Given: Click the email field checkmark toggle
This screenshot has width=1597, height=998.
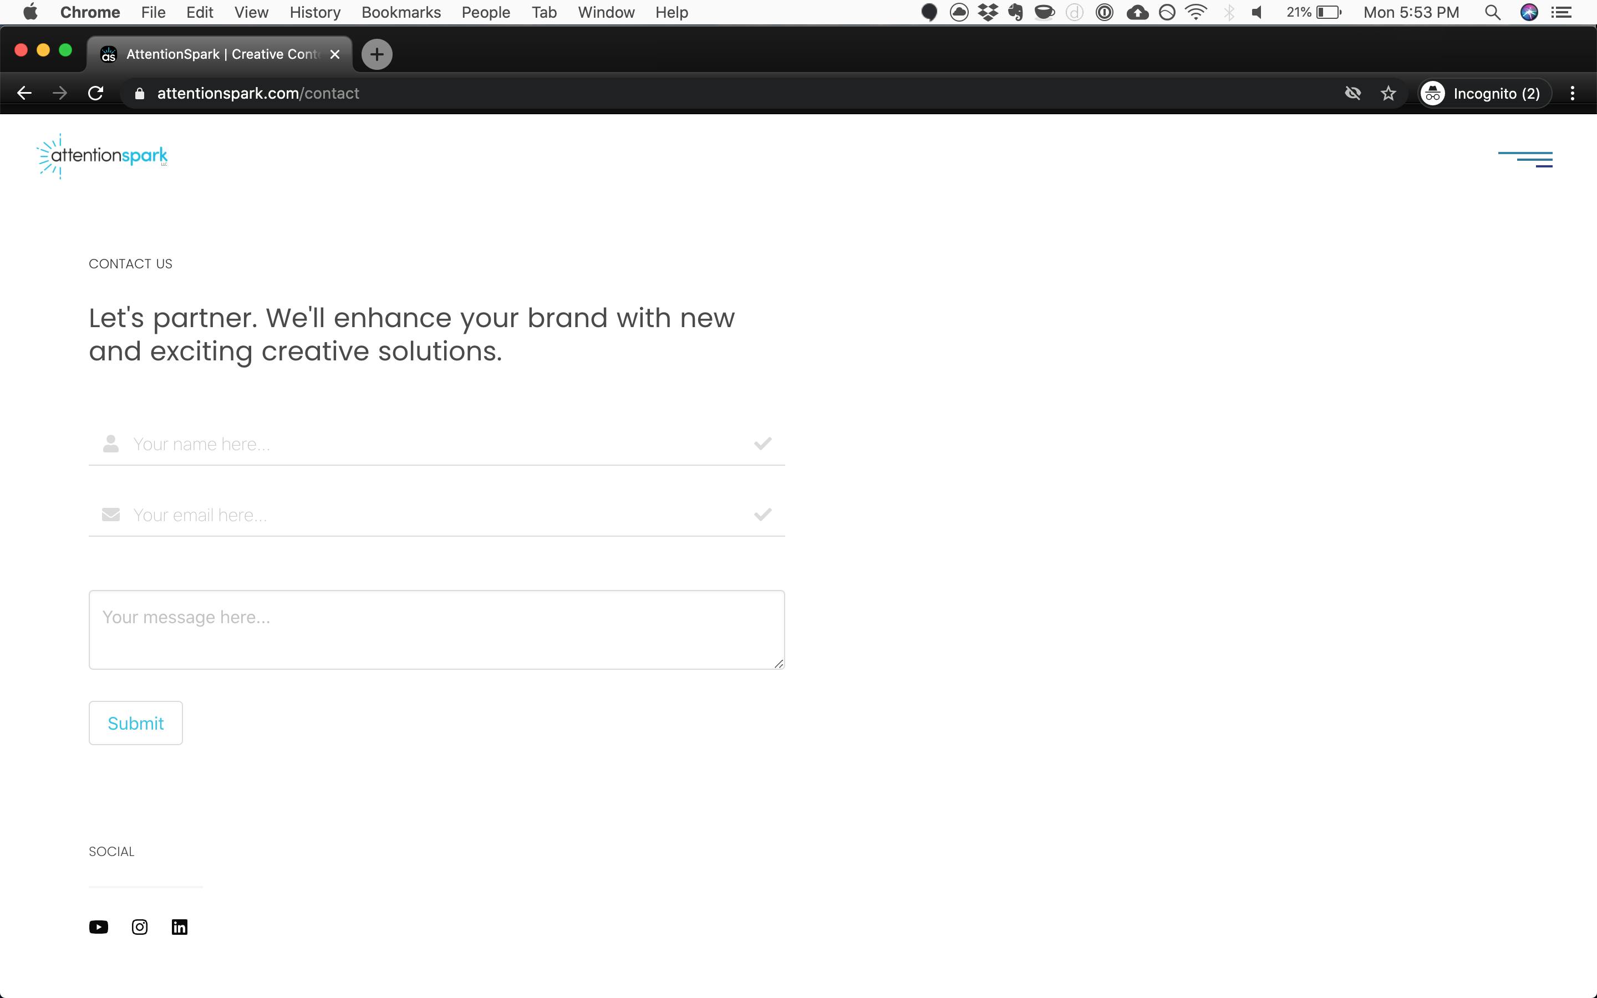Looking at the screenshot, I should 762,514.
